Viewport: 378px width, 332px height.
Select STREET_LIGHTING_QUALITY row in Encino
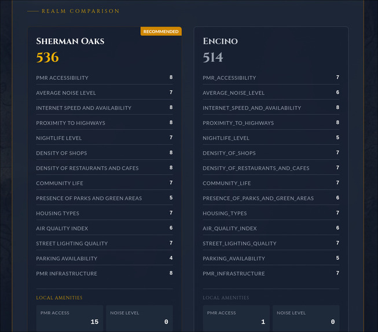coord(271,243)
